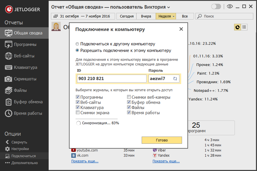Click the Веб-сайты globe icon
The height and width of the screenshot is (171, 257).
tap(8, 56)
